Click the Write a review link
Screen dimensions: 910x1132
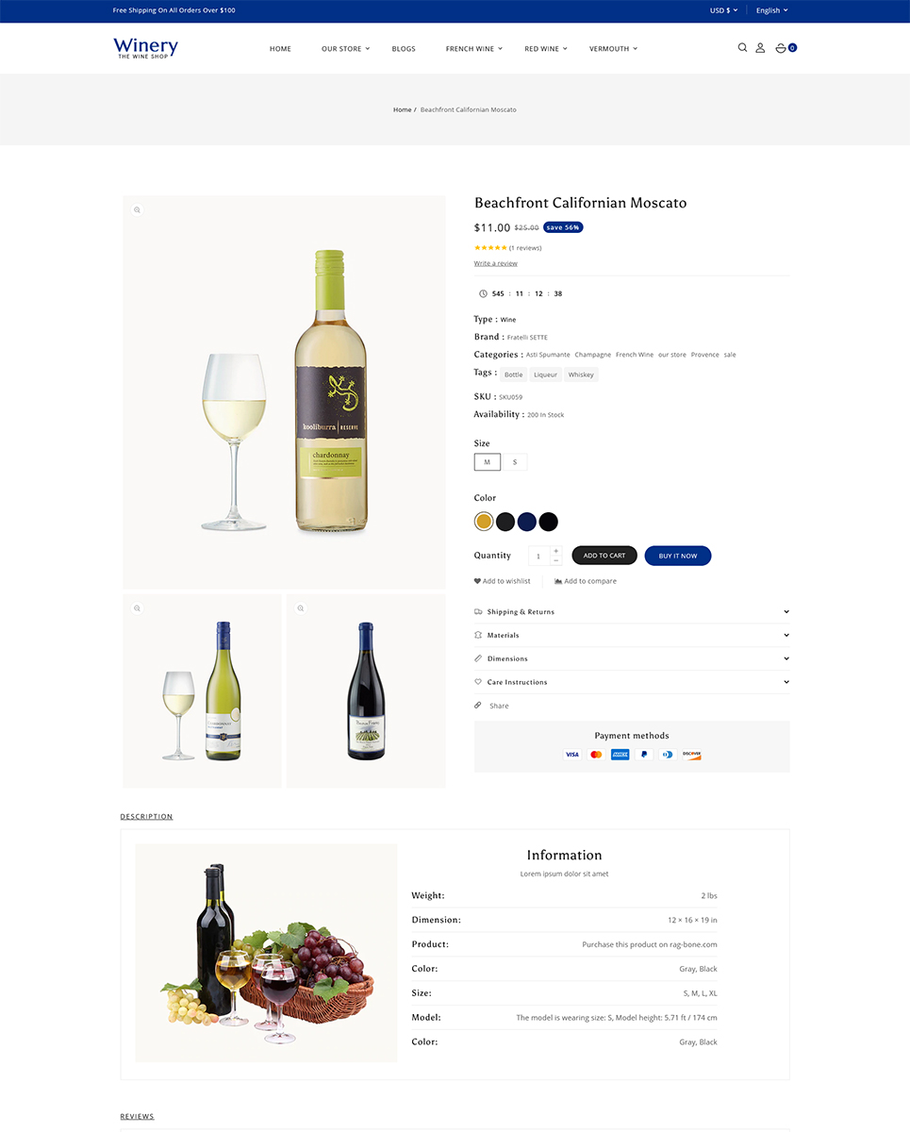(496, 263)
